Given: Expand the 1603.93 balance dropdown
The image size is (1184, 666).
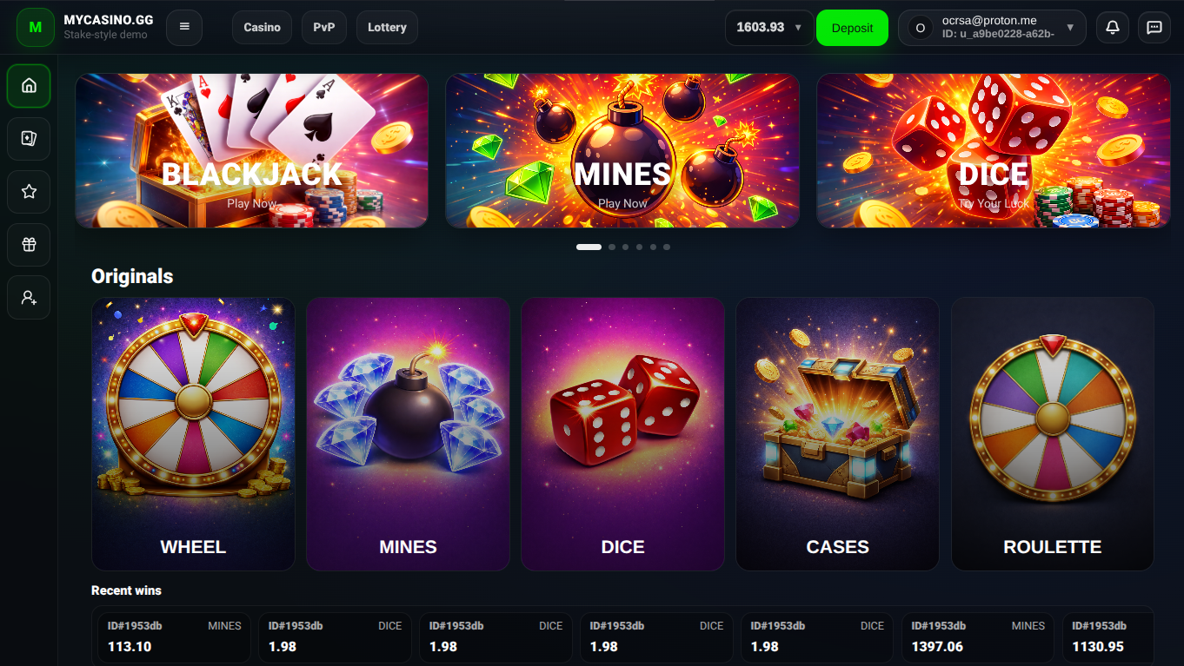Looking at the screenshot, I should (x=769, y=28).
